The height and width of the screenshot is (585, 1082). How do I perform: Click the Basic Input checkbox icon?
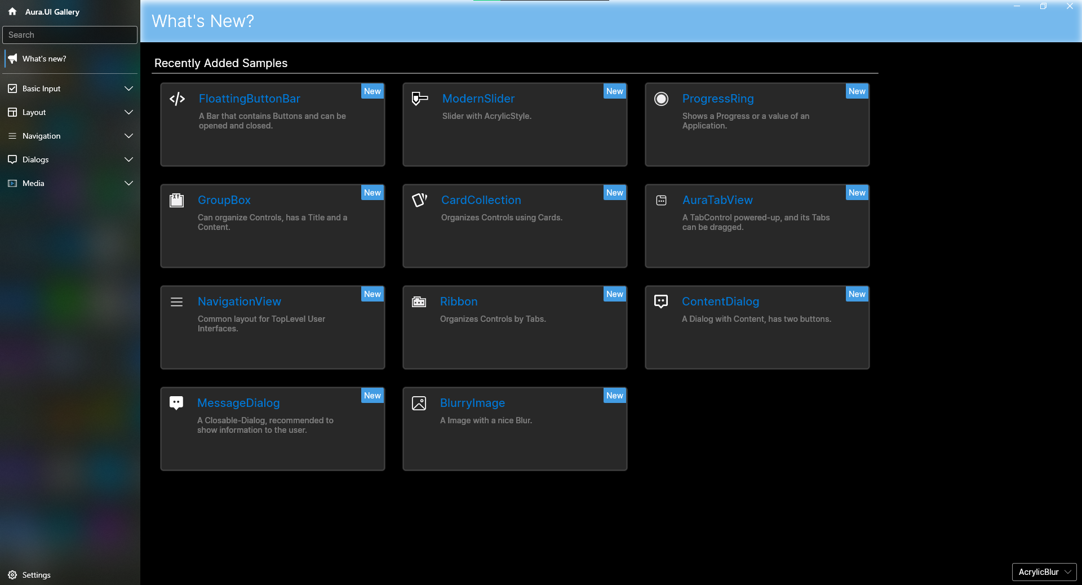click(x=12, y=88)
